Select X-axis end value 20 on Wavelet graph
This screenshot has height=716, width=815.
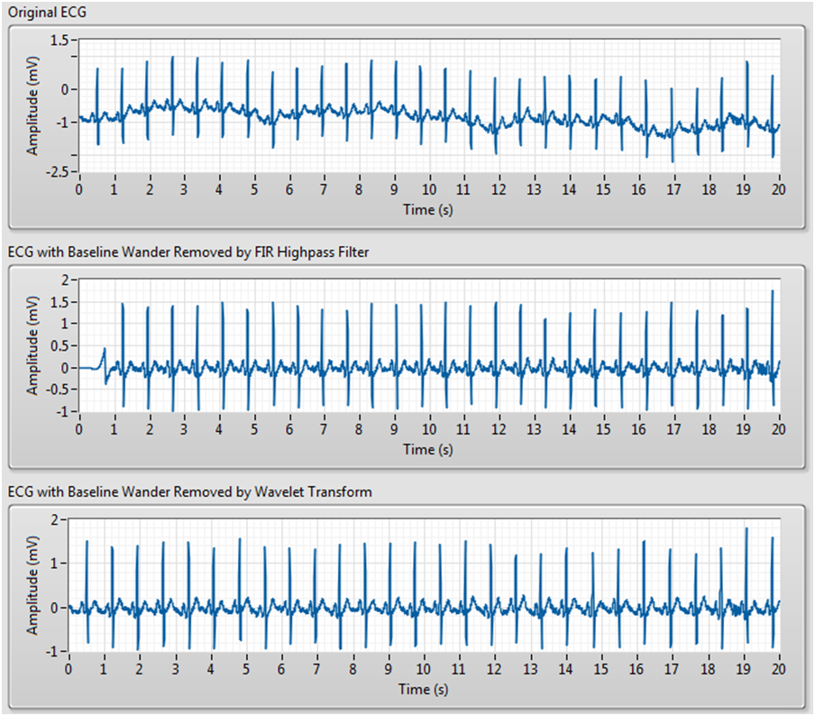point(778,670)
